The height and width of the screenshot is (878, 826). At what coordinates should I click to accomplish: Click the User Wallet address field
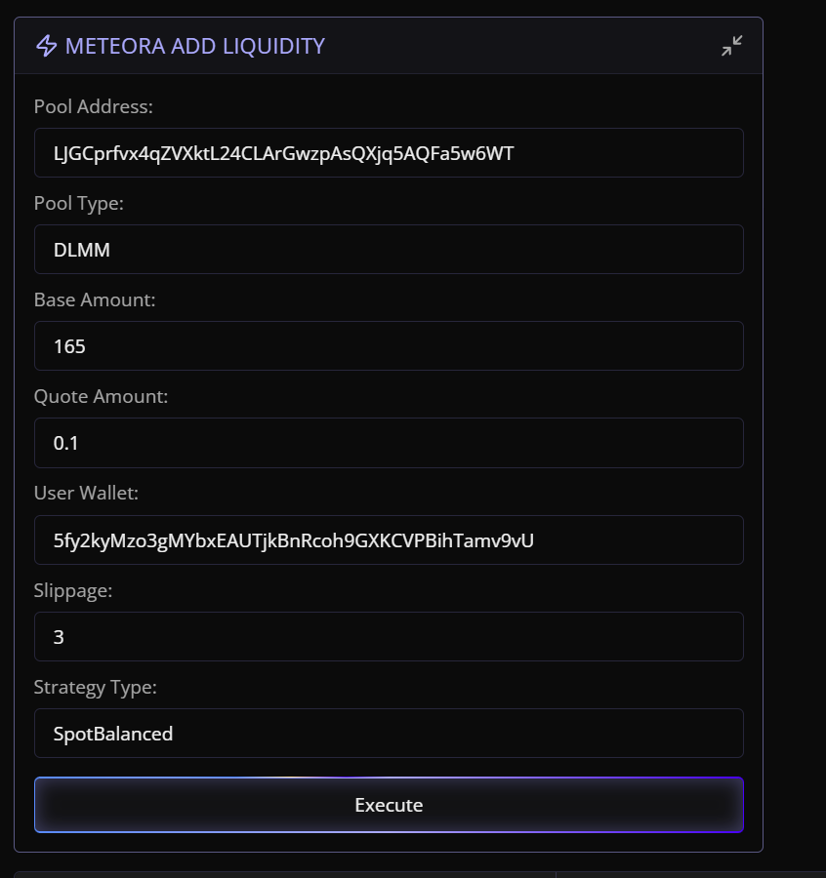(x=389, y=539)
